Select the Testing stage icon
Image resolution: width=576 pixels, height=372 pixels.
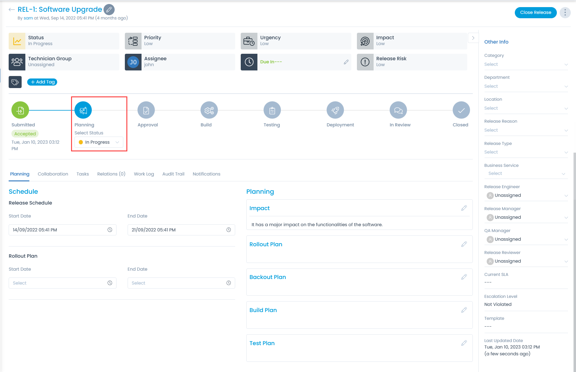272,110
